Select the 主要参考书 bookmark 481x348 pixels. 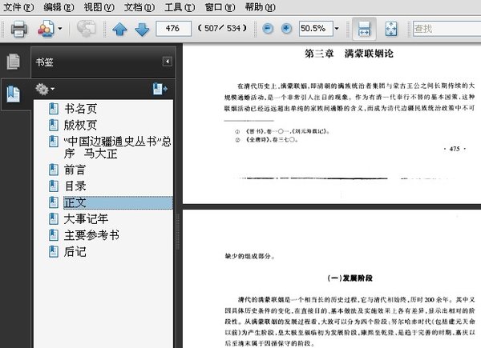tap(91, 235)
